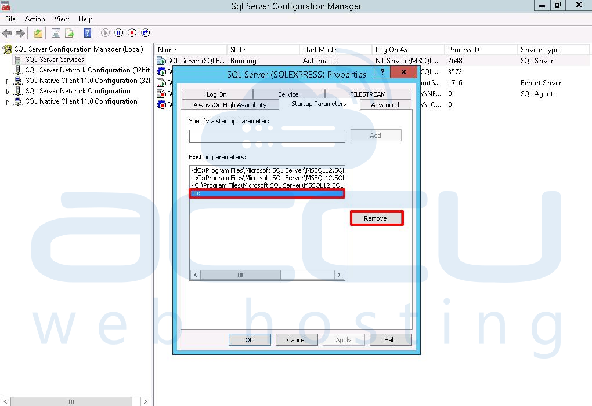Click the Remove button

click(x=376, y=218)
